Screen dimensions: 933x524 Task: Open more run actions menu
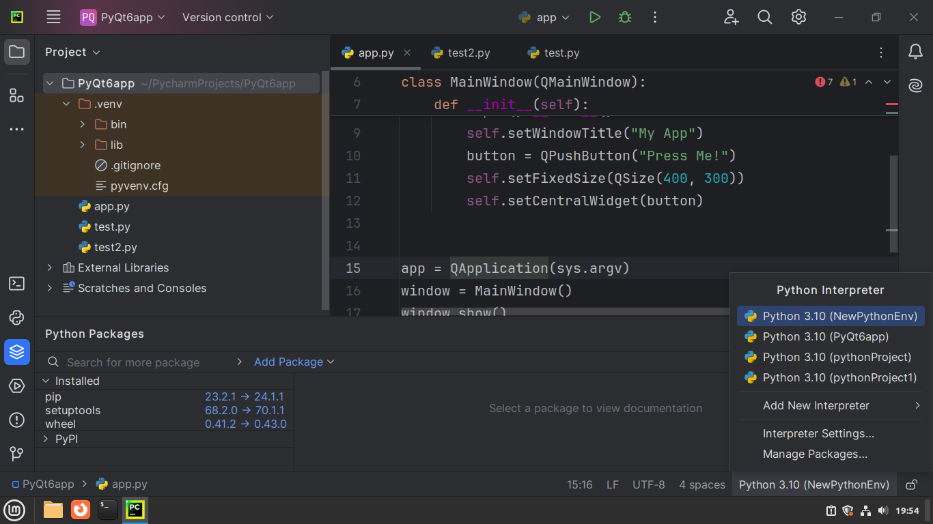[x=654, y=18]
